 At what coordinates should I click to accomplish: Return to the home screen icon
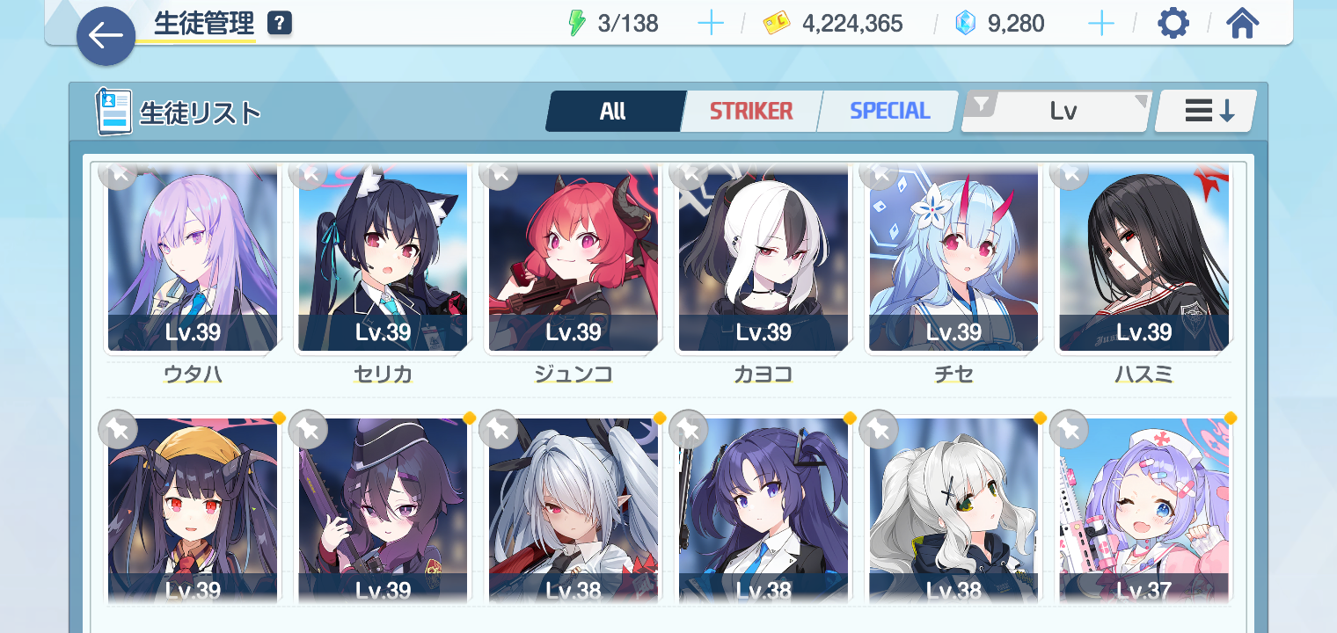click(1242, 24)
